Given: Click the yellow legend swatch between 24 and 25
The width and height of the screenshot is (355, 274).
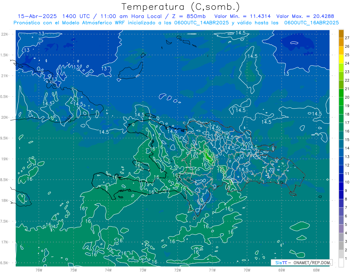Looking at the screenshot, I should click(x=341, y=59).
